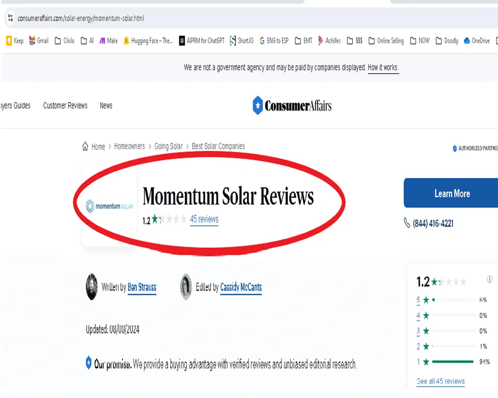Call the (844) 416-4221 phone link
The height and width of the screenshot is (398, 498).
433,223
